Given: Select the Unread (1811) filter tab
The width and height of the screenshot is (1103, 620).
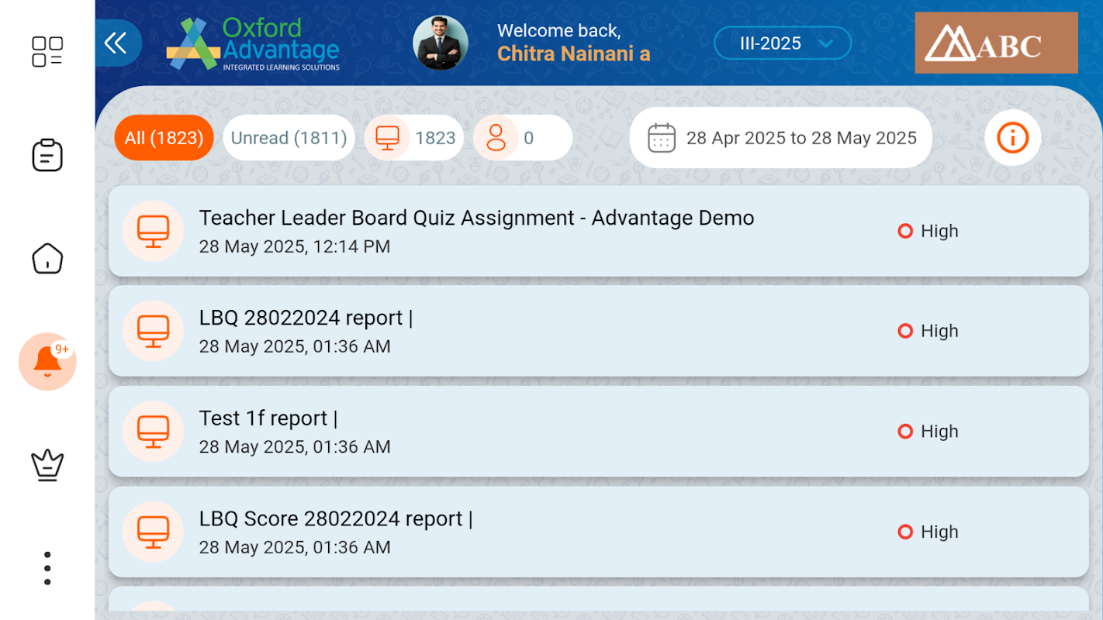Looking at the screenshot, I should [x=289, y=138].
